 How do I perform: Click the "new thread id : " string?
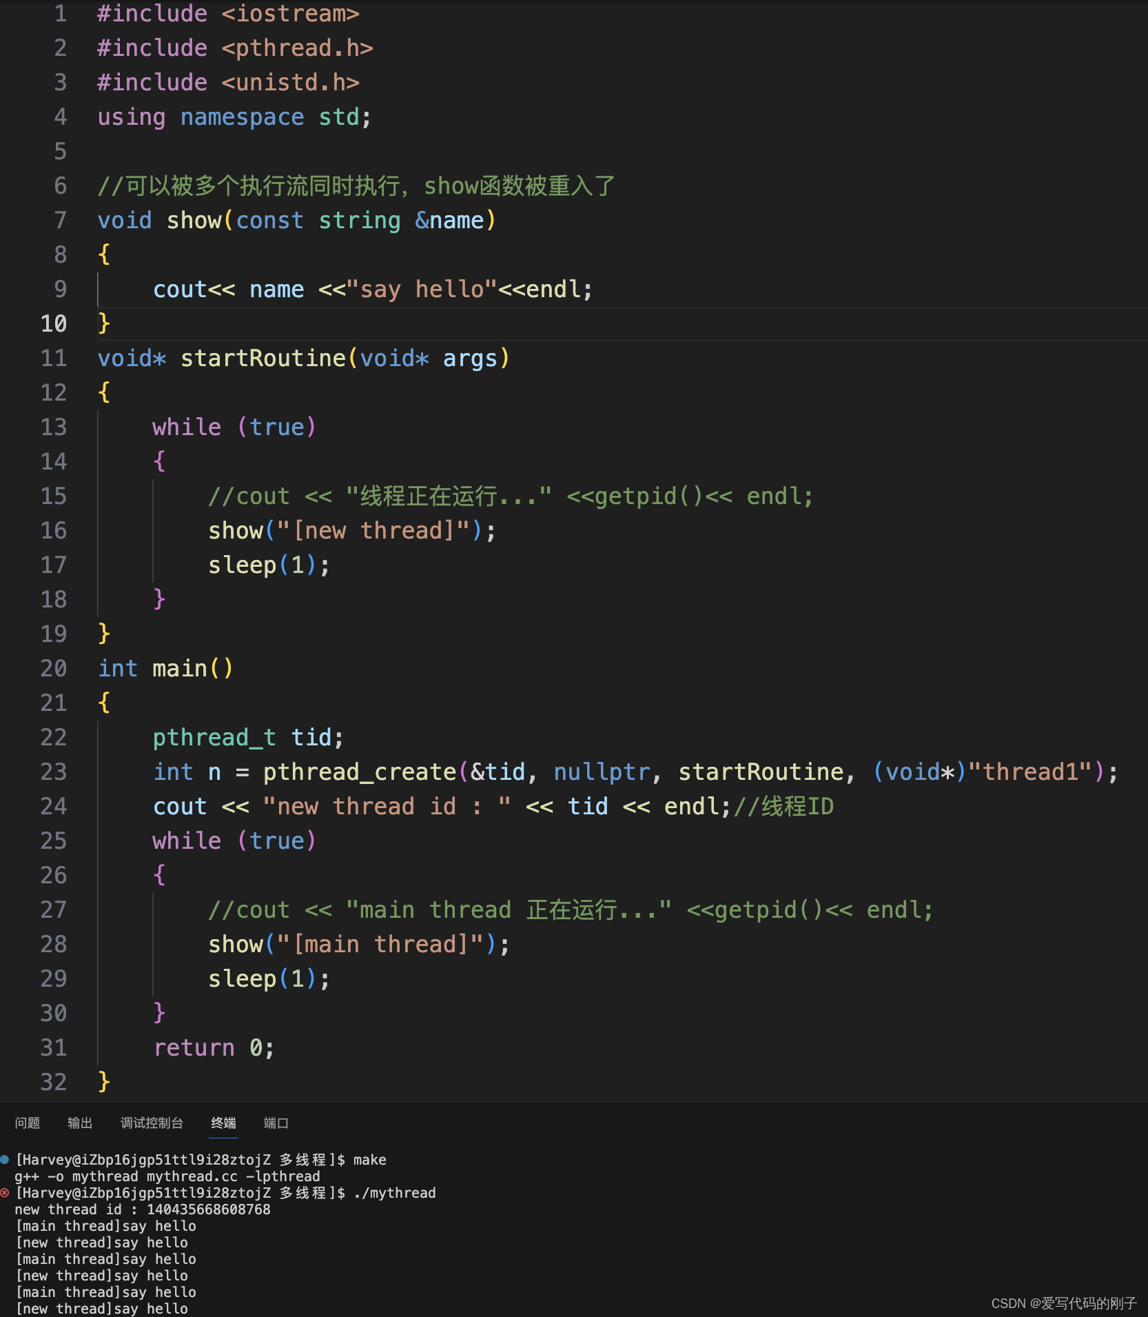click(387, 806)
